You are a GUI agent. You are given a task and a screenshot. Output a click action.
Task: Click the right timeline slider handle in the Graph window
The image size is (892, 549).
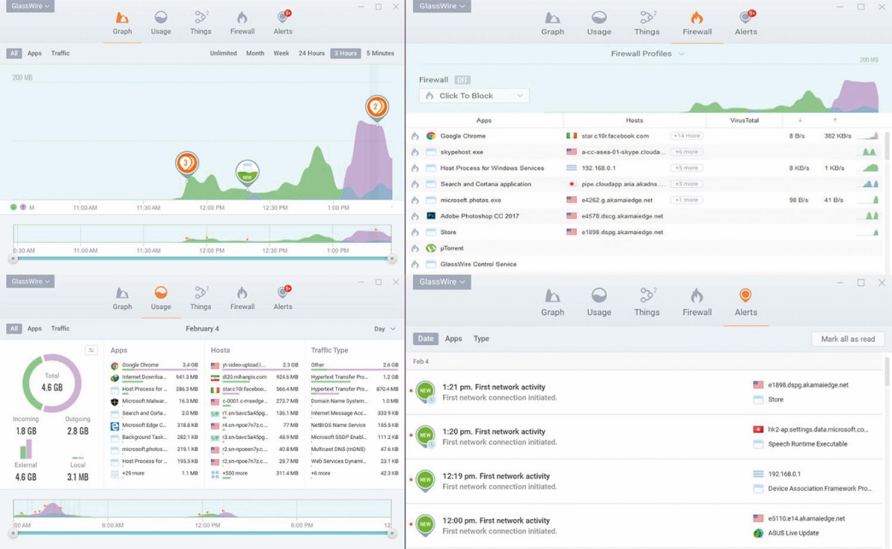tap(392, 259)
